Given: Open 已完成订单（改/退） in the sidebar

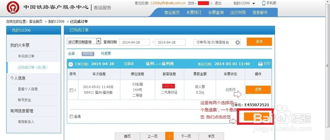Looking at the screenshot, I should 33,67.
